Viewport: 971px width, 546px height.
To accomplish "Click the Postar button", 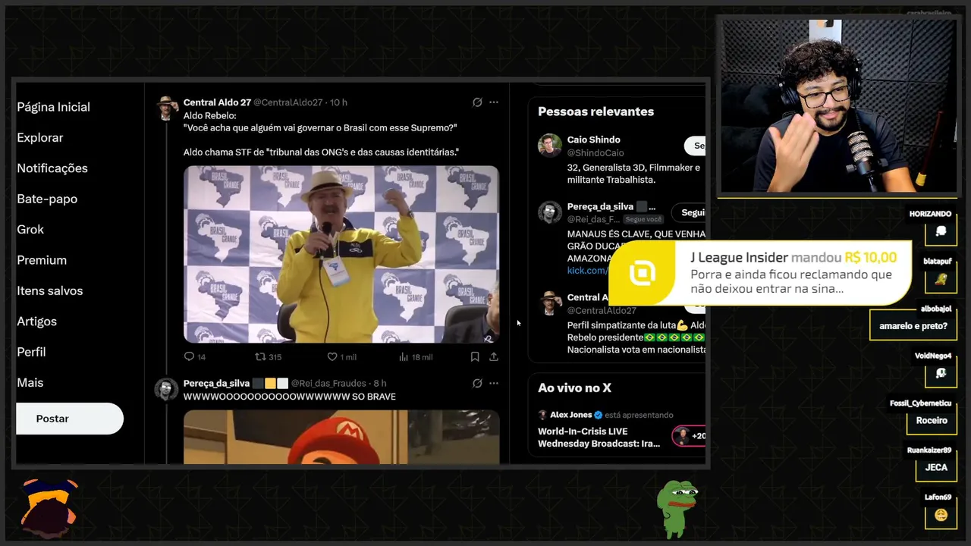I will pyautogui.click(x=69, y=419).
